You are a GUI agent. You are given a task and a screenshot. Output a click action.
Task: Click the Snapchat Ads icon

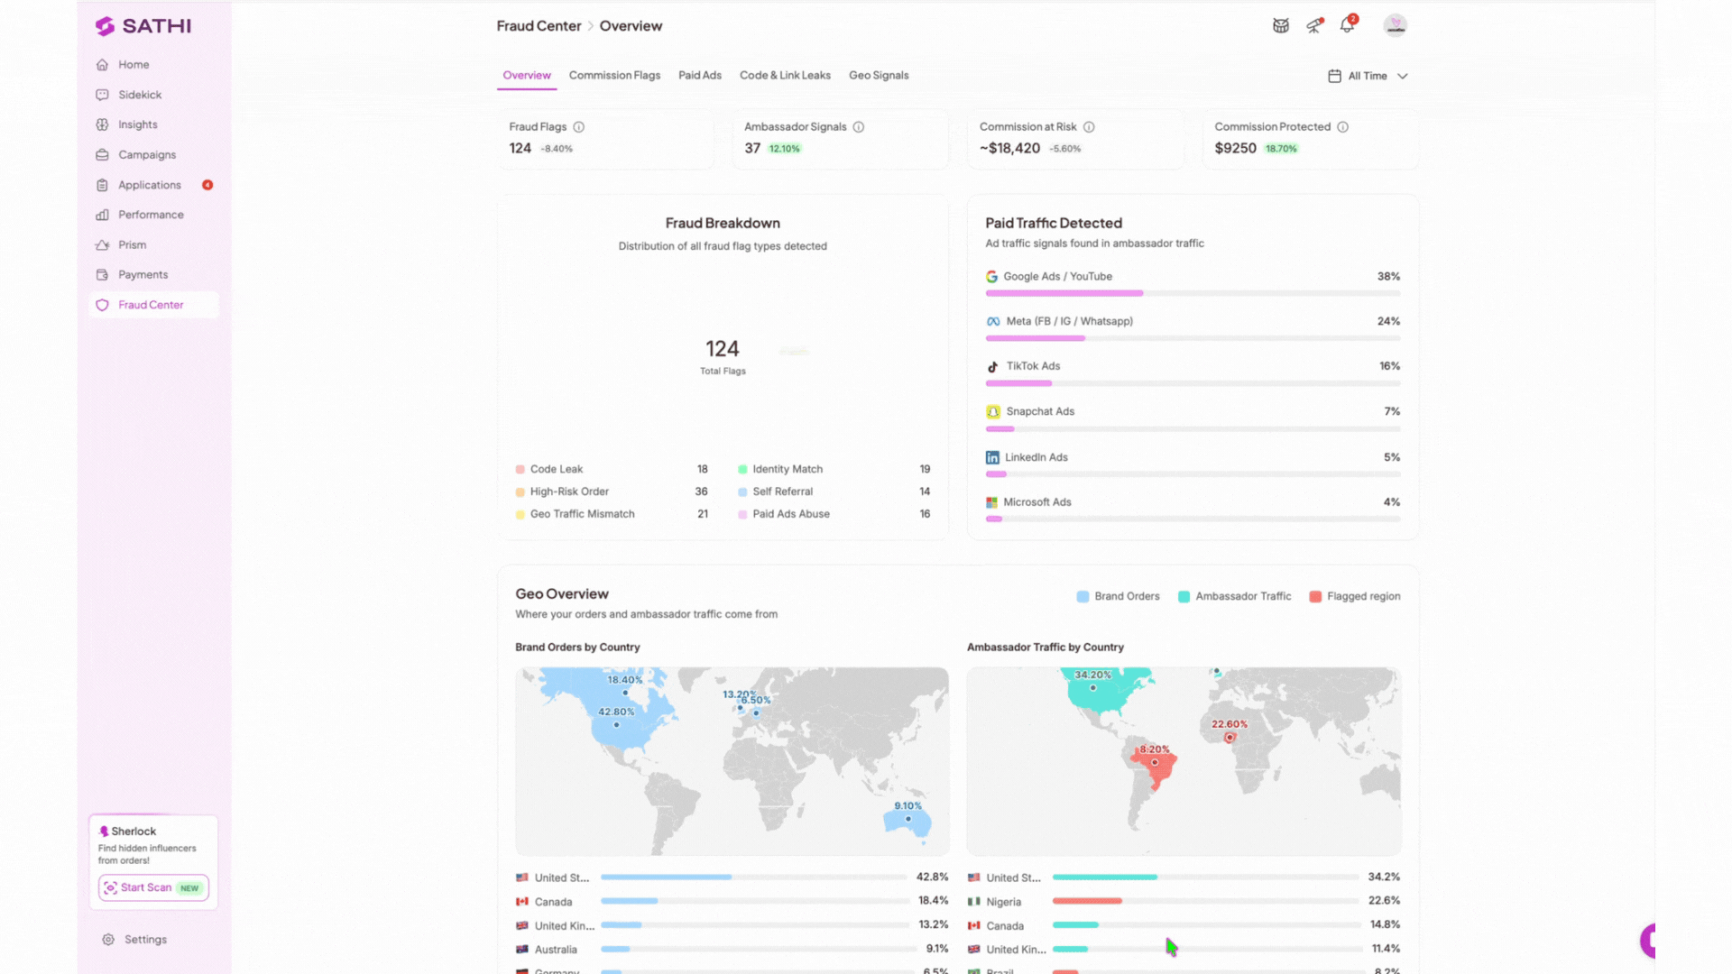(993, 412)
